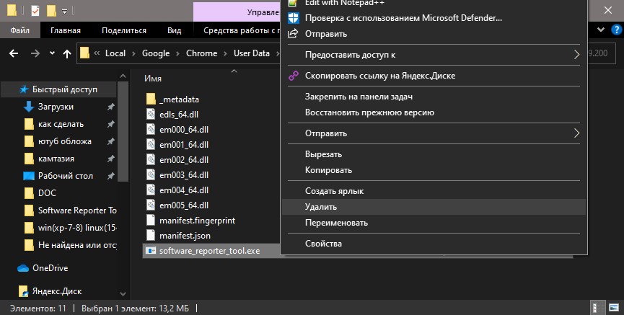Choose Создать ярлык in the context menu
Image resolution: width=624 pixels, height=315 pixels.
[434, 191]
